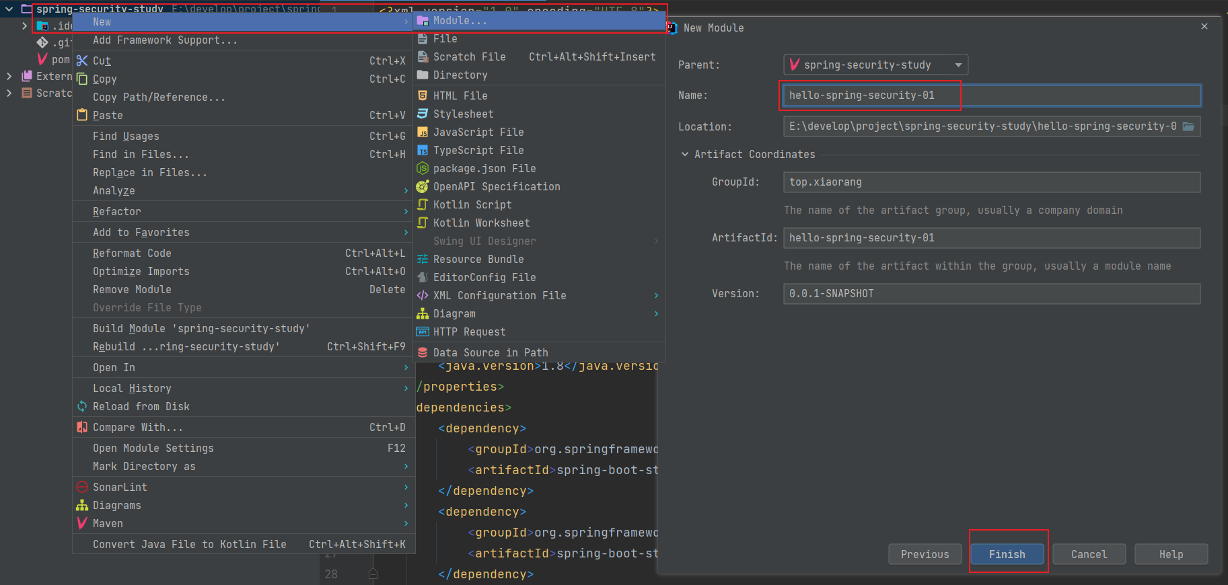Click the Data Source in Path icon

[423, 352]
